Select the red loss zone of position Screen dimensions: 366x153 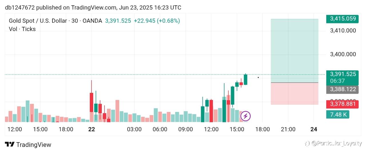295,94
